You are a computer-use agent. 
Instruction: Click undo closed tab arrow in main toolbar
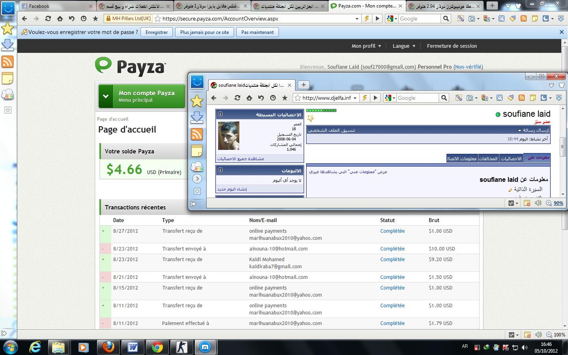coord(72,19)
